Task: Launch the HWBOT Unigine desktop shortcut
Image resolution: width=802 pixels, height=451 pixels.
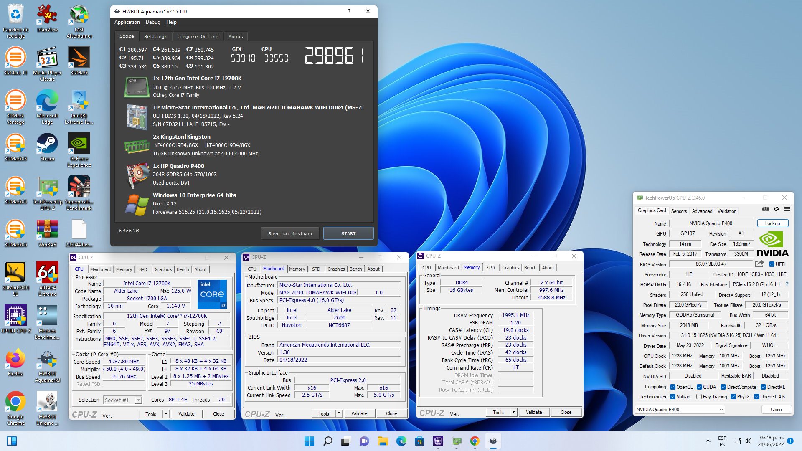Action: click(47, 408)
